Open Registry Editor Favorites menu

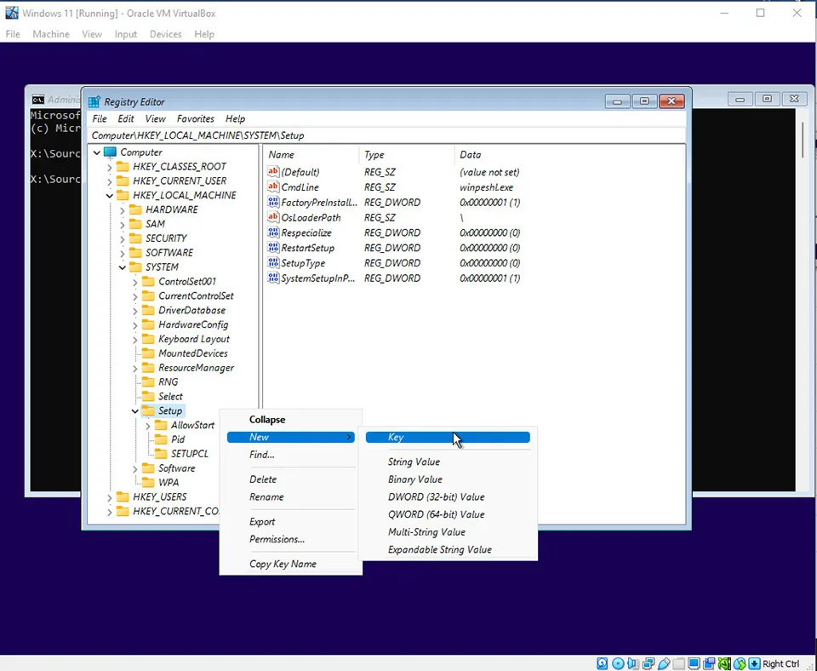point(196,119)
